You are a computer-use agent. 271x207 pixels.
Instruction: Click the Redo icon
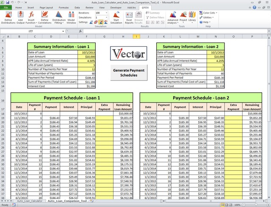click(x=19, y=3)
